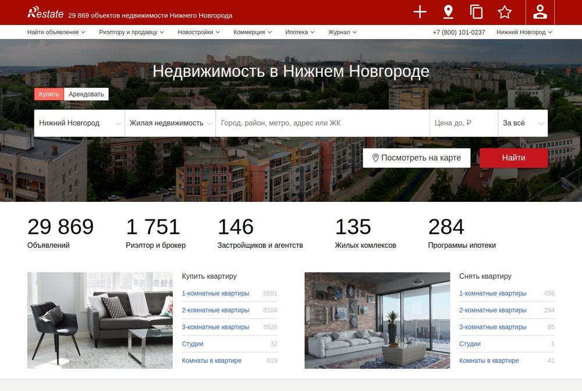Click phone number +7 (800) 101-0237
The height and width of the screenshot is (391, 582).
click(459, 32)
